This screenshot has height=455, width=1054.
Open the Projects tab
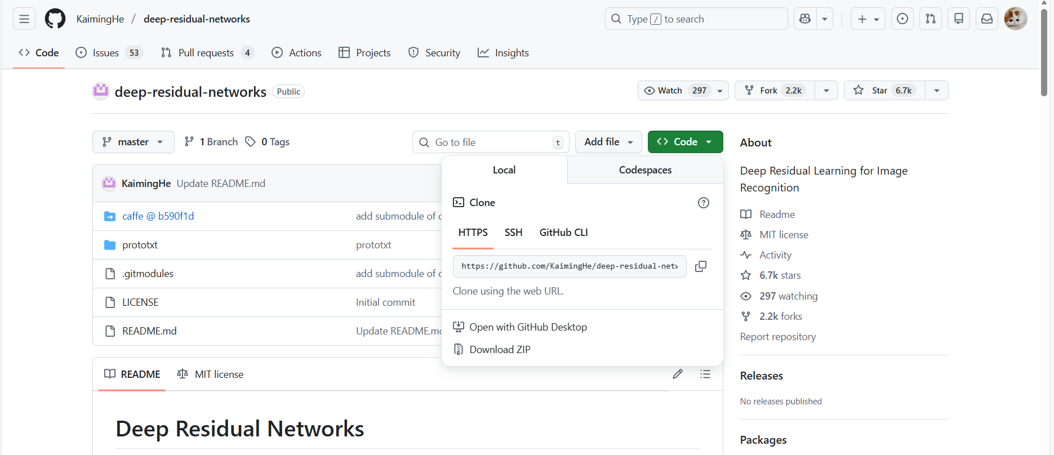(364, 53)
